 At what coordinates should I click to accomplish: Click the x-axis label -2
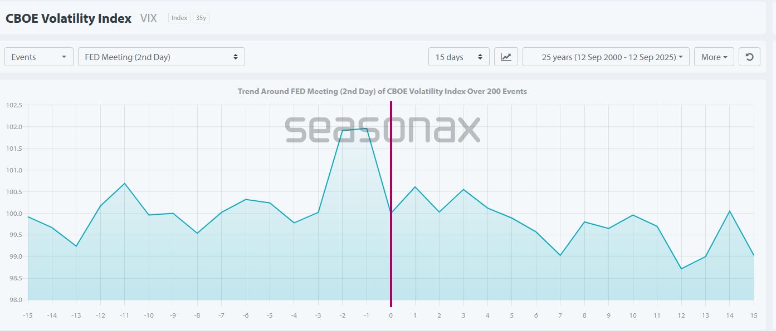click(x=342, y=315)
